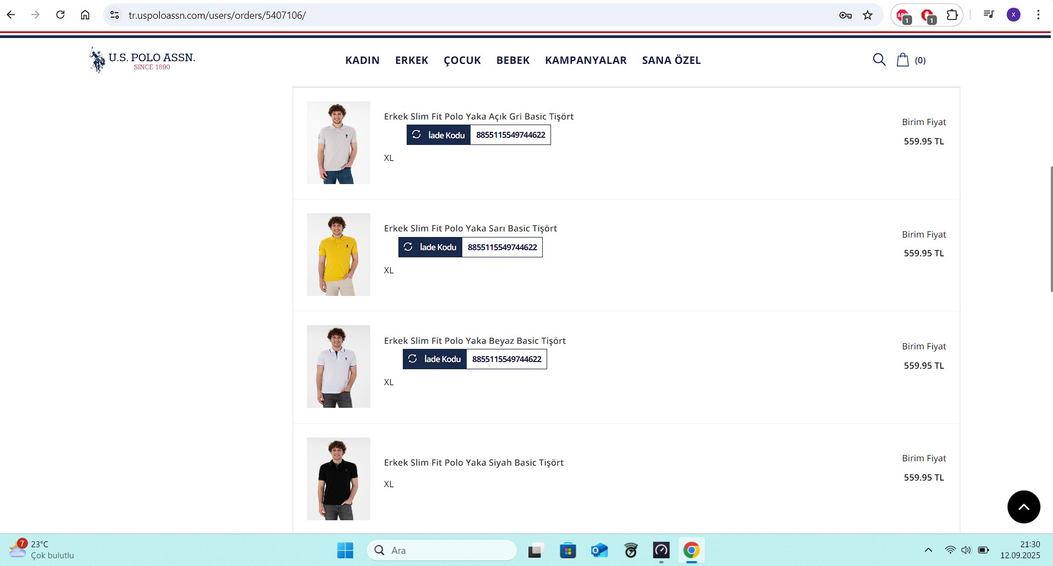Click İade Kodu for the yellow t-shirt

pos(430,247)
